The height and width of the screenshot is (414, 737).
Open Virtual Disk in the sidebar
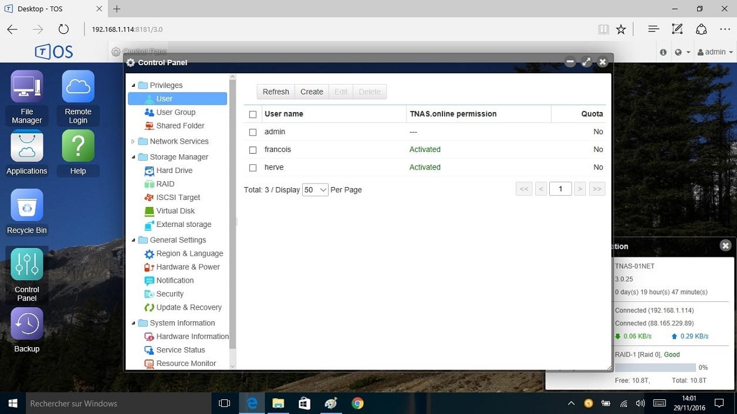tap(175, 211)
